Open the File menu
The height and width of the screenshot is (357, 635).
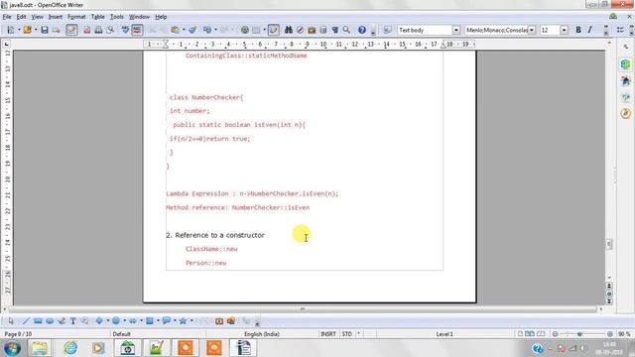tap(7, 17)
